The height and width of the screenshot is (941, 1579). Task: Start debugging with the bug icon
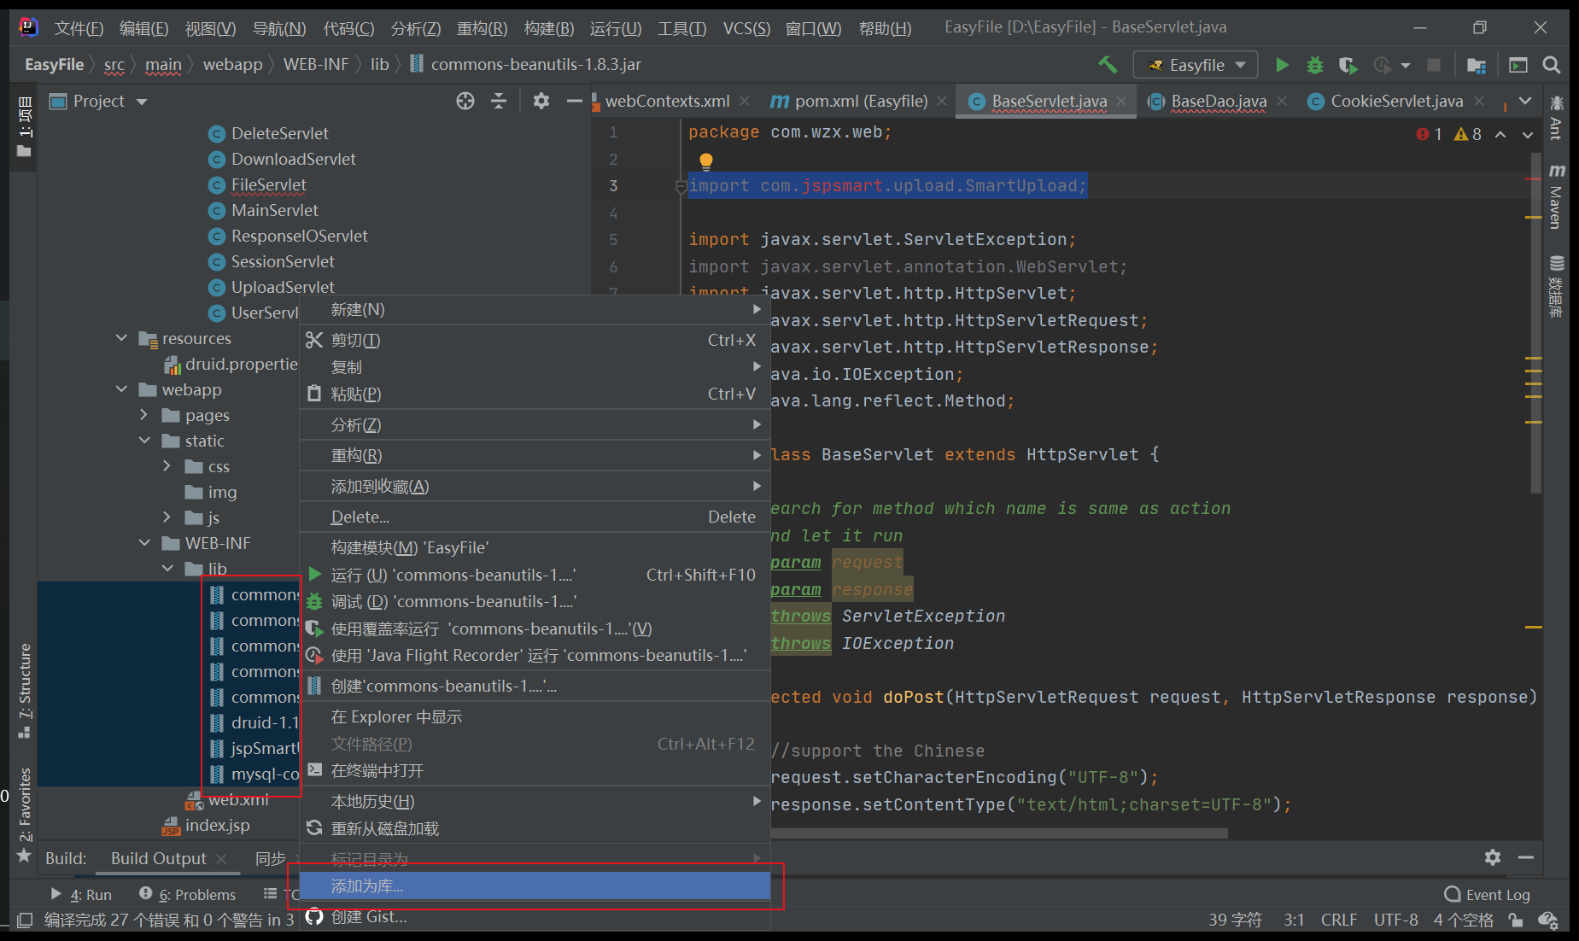point(1315,65)
